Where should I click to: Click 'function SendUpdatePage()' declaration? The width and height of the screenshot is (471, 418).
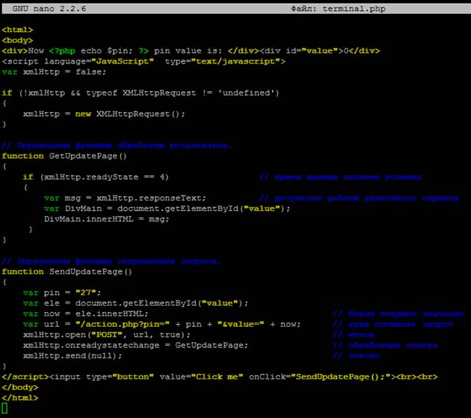point(67,271)
